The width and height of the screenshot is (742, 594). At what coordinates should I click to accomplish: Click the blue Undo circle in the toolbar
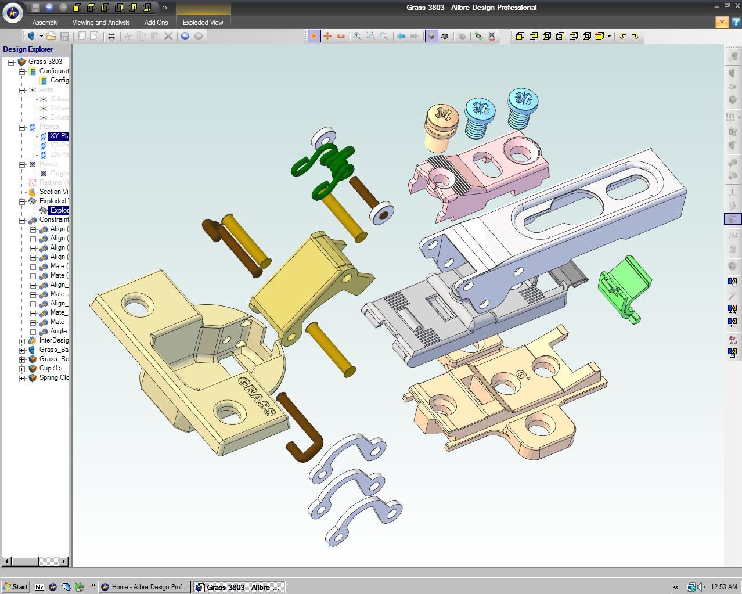pos(185,36)
